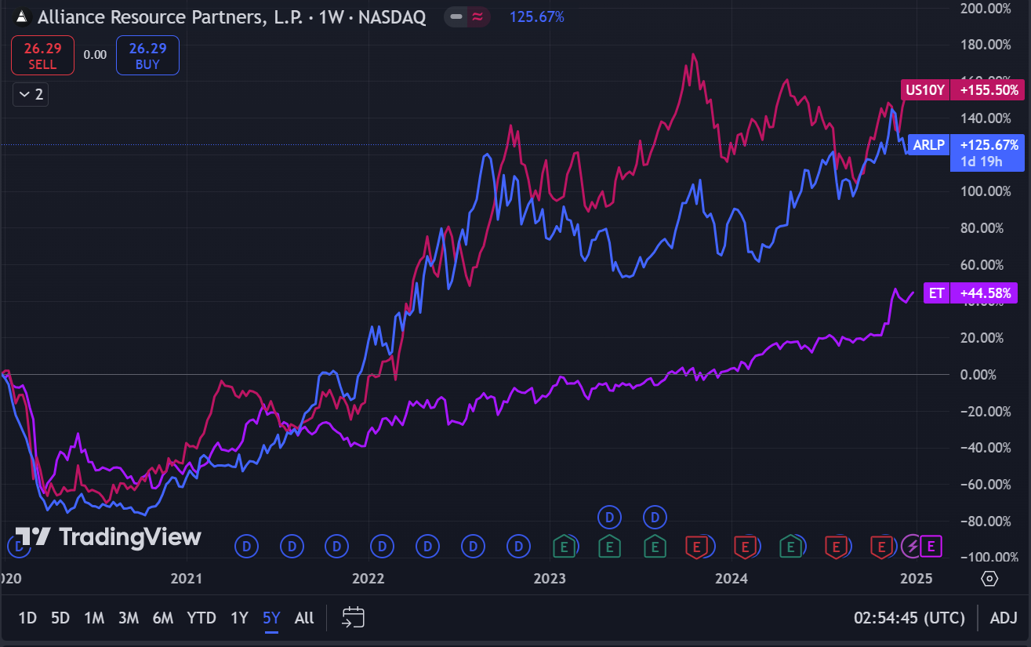Select the ET series label
This screenshot has height=647, width=1031.
[x=937, y=293]
